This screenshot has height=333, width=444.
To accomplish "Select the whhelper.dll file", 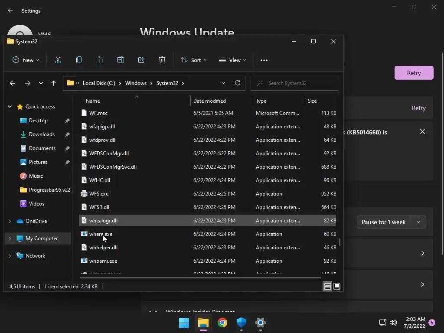I will point(207,248).
